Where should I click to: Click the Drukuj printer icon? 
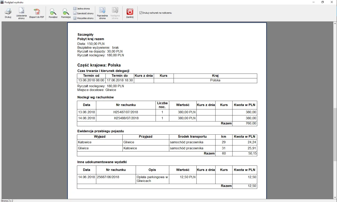[8, 12]
